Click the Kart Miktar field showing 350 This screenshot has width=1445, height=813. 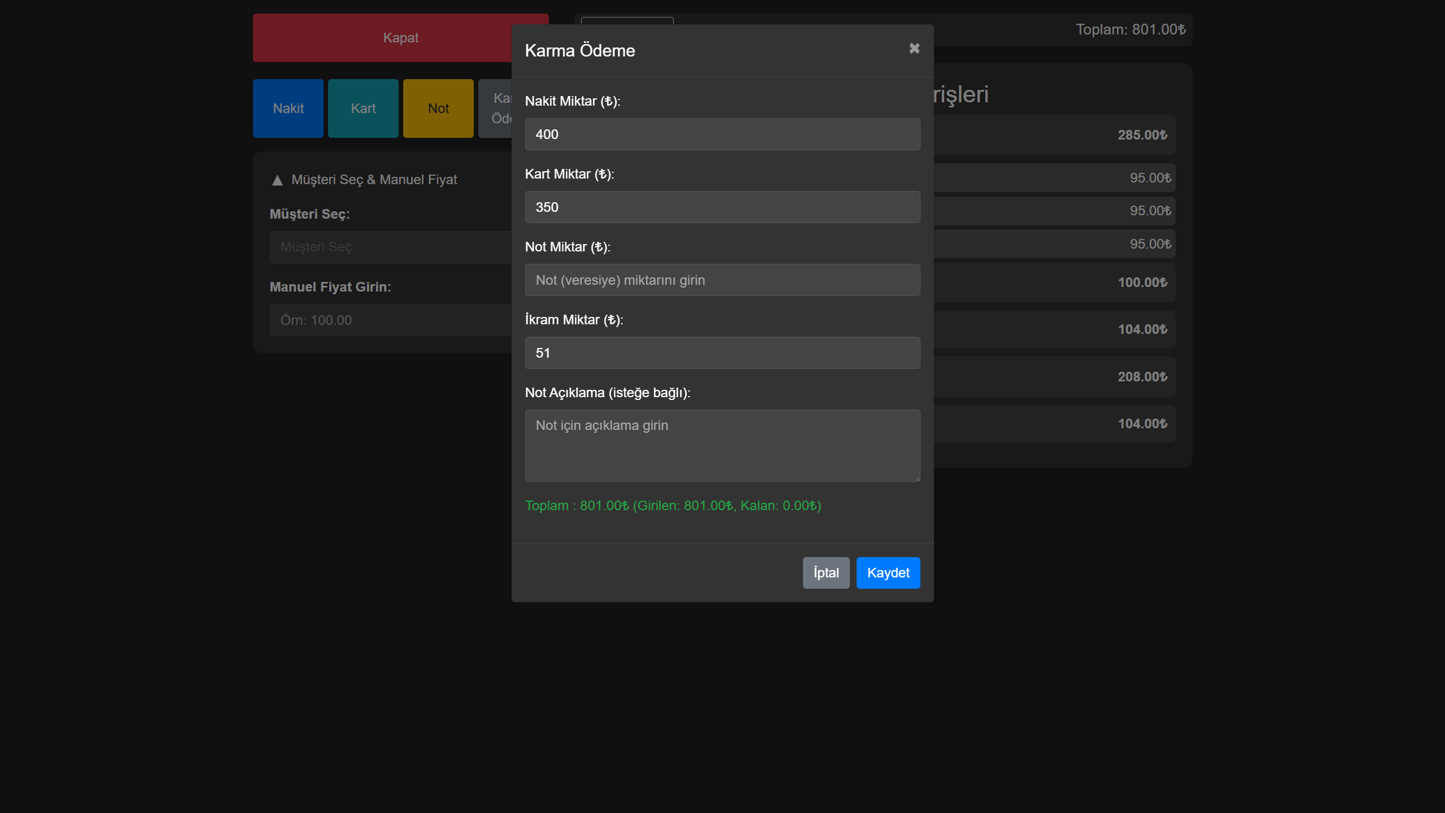point(722,207)
